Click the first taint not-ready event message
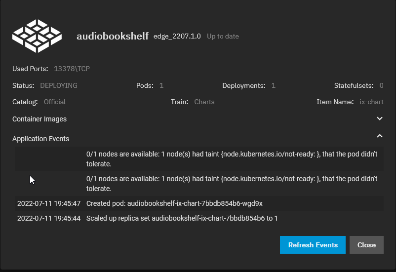The width and height of the screenshot is (396, 272). [232, 159]
